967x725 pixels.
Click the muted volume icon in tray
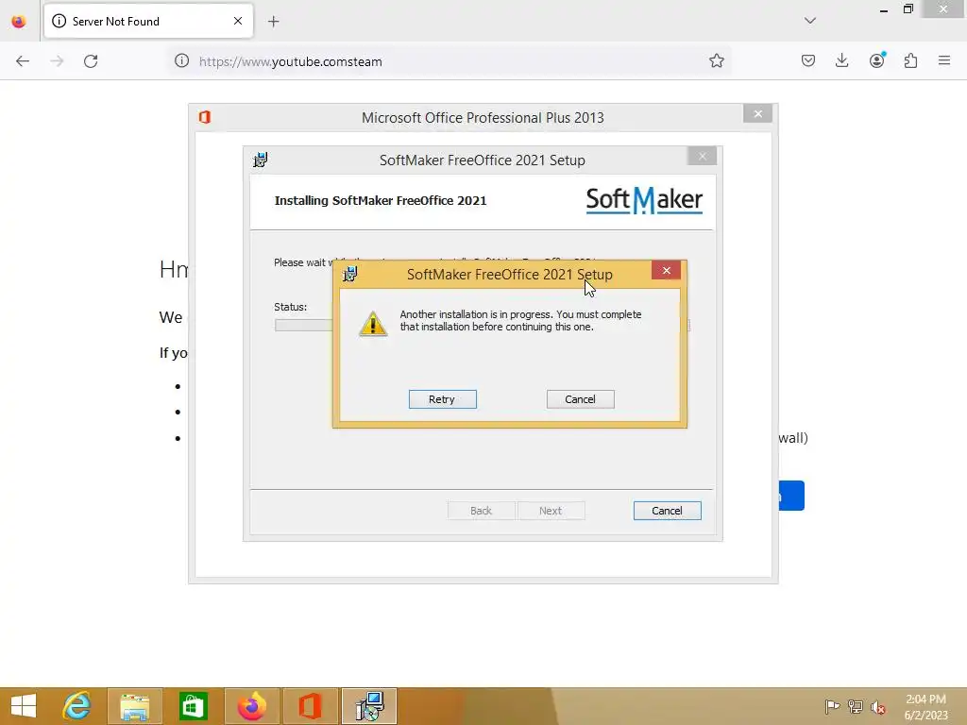click(877, 706)
